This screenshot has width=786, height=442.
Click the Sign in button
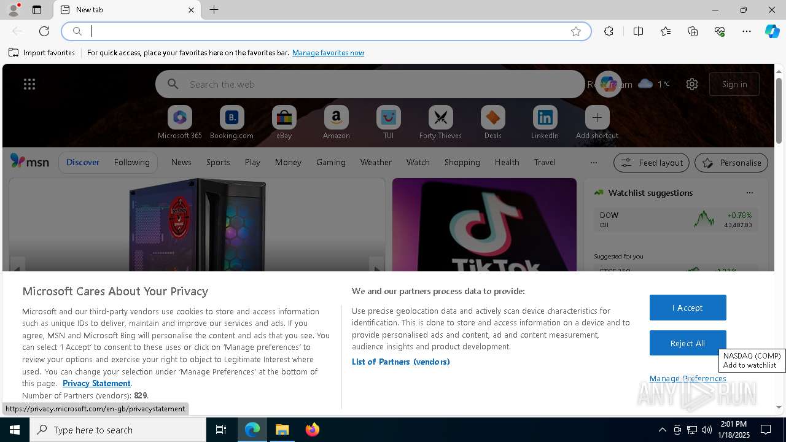pos(734,84)
